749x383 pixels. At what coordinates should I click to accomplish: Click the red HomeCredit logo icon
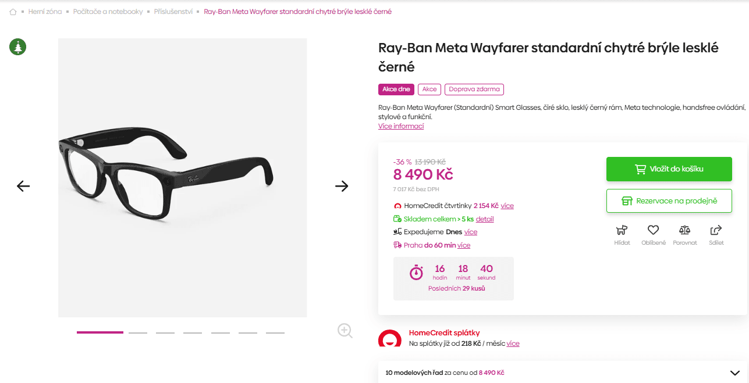point(389,338)
